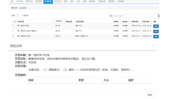Tick the select-all checkbox in table header
This screenshot has width=171, height=99.
pos(13,21)
